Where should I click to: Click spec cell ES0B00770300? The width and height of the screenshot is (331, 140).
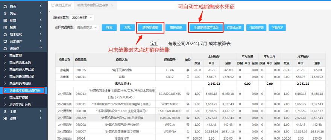[170, 118]
